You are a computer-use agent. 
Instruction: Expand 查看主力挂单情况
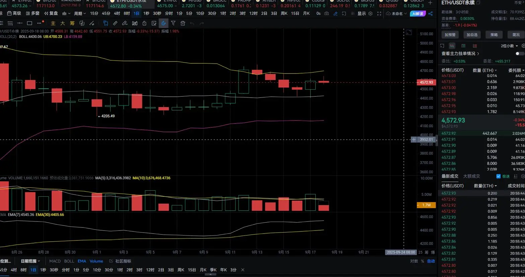pyautogui.click(x=460, y=54)
